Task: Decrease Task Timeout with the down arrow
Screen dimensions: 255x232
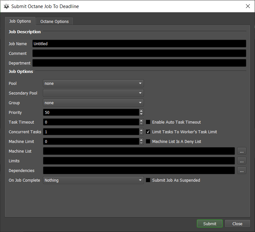Action: (141, 124)
